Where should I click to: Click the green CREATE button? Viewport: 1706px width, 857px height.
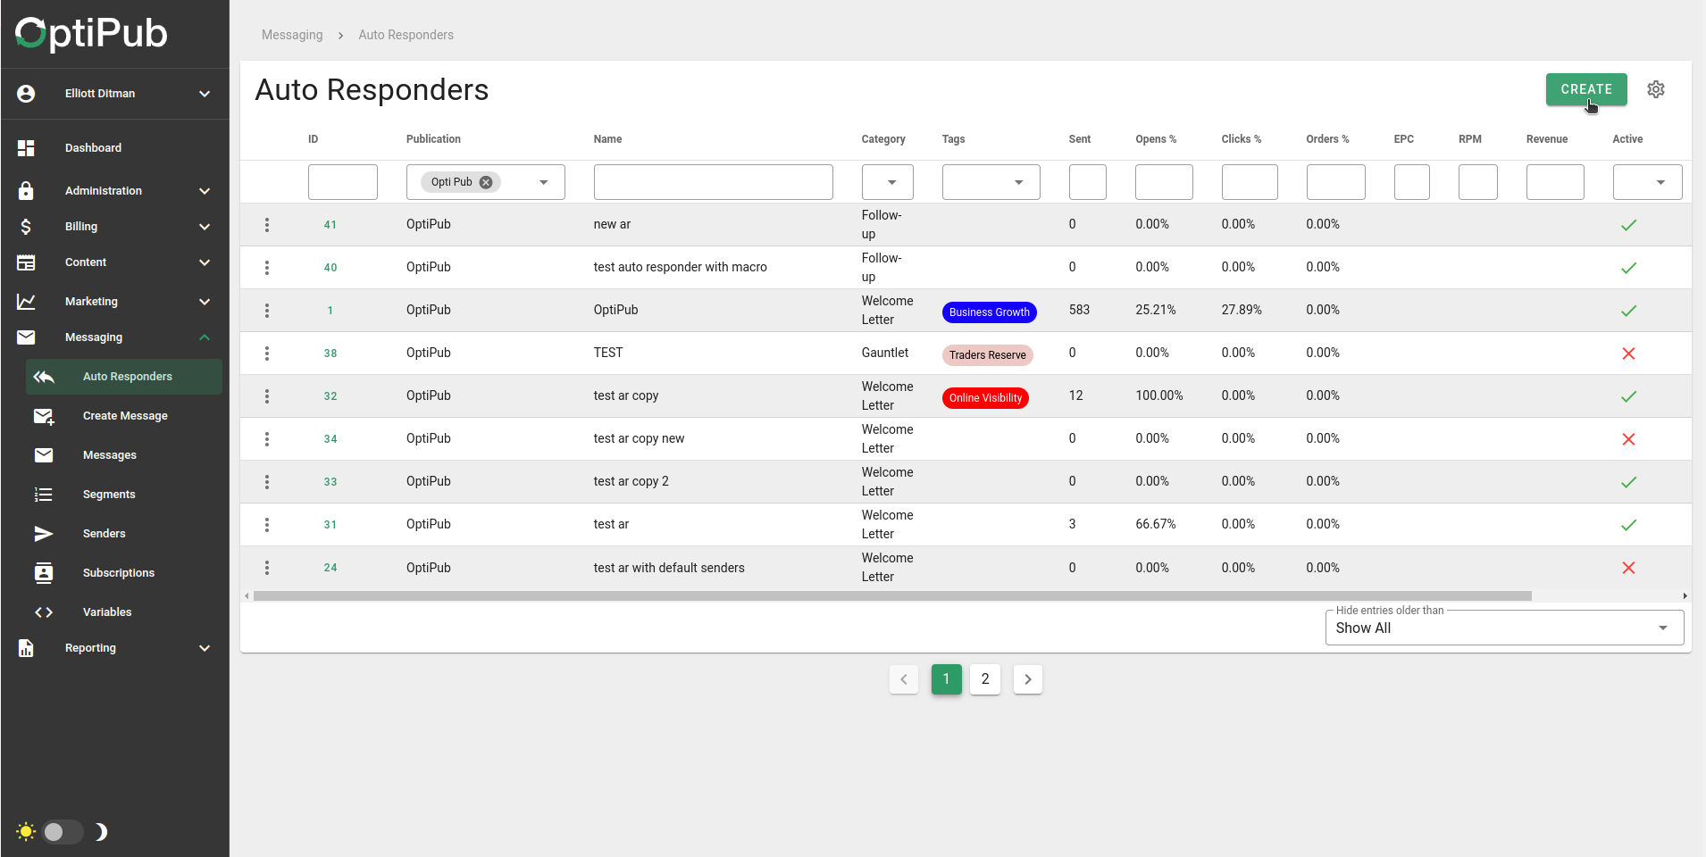tap(1586, 89)
